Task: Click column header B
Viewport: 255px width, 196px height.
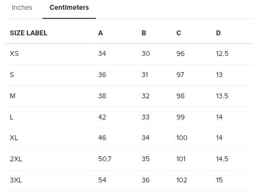Action: point(144,33)
